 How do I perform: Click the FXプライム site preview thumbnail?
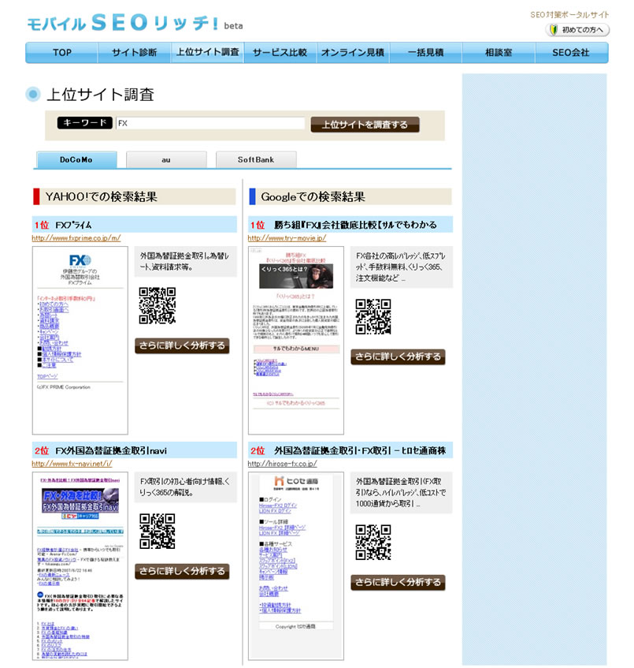pyautogui.click(x=80, y=341)
